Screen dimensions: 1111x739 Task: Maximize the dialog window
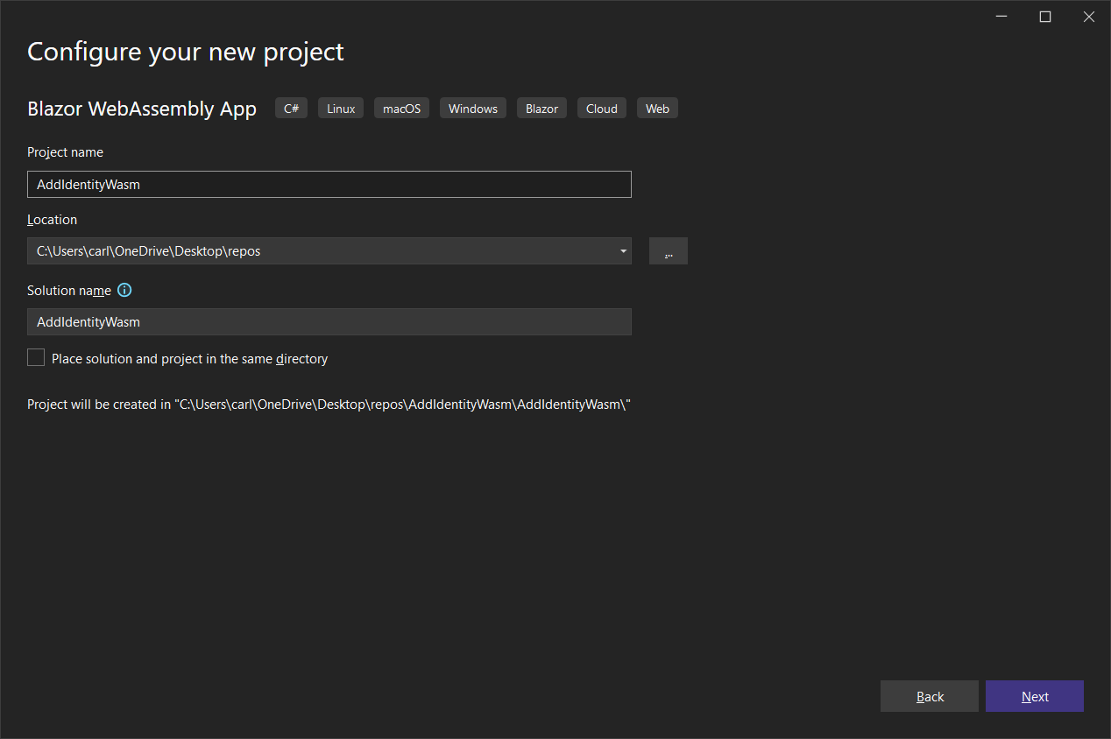1044,17
